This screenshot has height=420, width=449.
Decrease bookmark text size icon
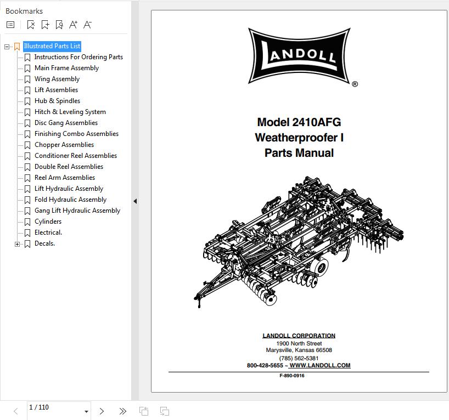click(x=87, y=25)
